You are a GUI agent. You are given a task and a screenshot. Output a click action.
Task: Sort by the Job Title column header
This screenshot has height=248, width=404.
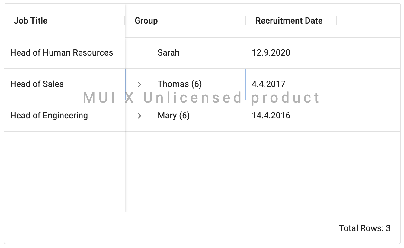31,21
